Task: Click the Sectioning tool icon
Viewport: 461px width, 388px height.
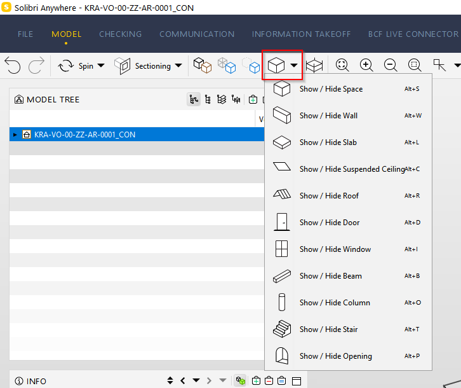Action: (122, 66)
